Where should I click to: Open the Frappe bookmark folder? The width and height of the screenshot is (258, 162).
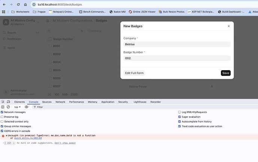[39, 12]
